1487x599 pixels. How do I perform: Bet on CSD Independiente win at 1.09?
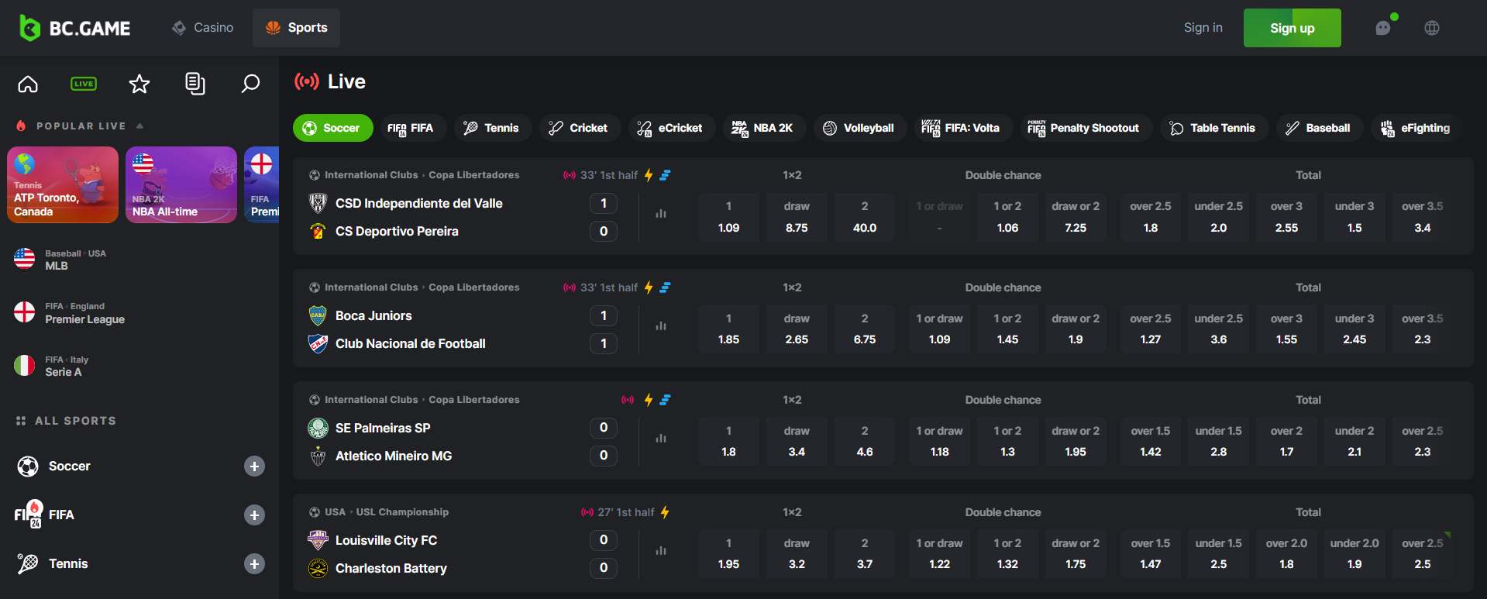(x=728, y=217)
